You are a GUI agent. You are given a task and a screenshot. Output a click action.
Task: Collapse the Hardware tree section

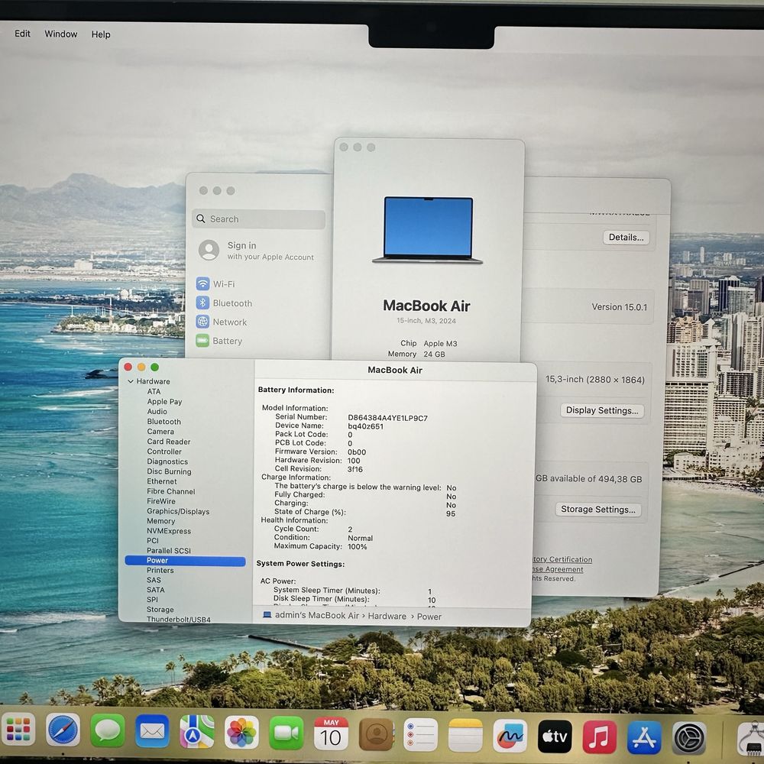131,381
